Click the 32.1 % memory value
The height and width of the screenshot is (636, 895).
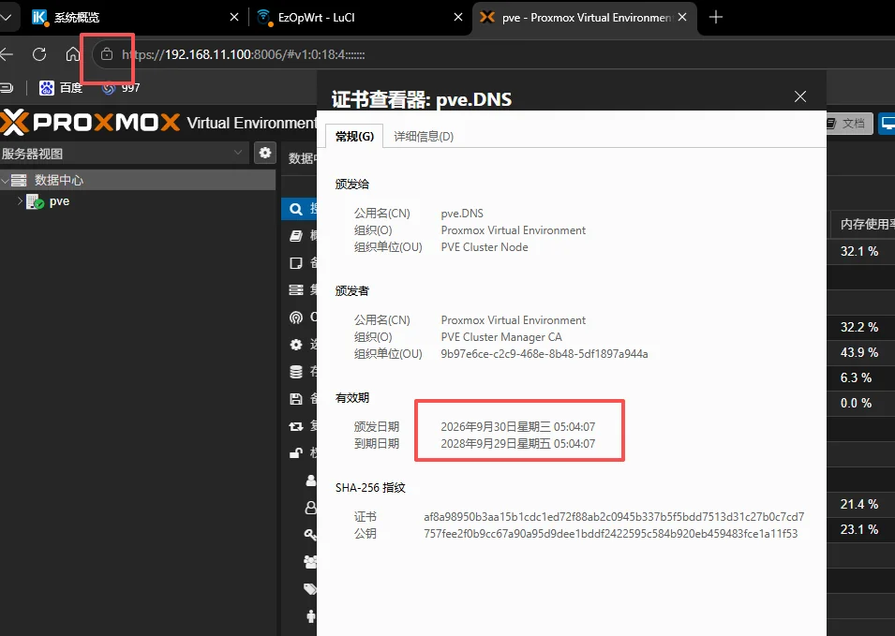[859, 251]
